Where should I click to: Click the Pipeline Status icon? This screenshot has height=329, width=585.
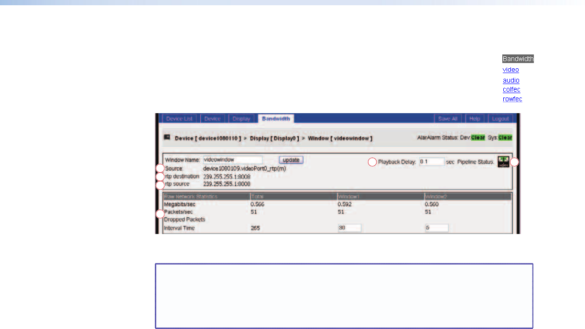(x=503, y=162)
